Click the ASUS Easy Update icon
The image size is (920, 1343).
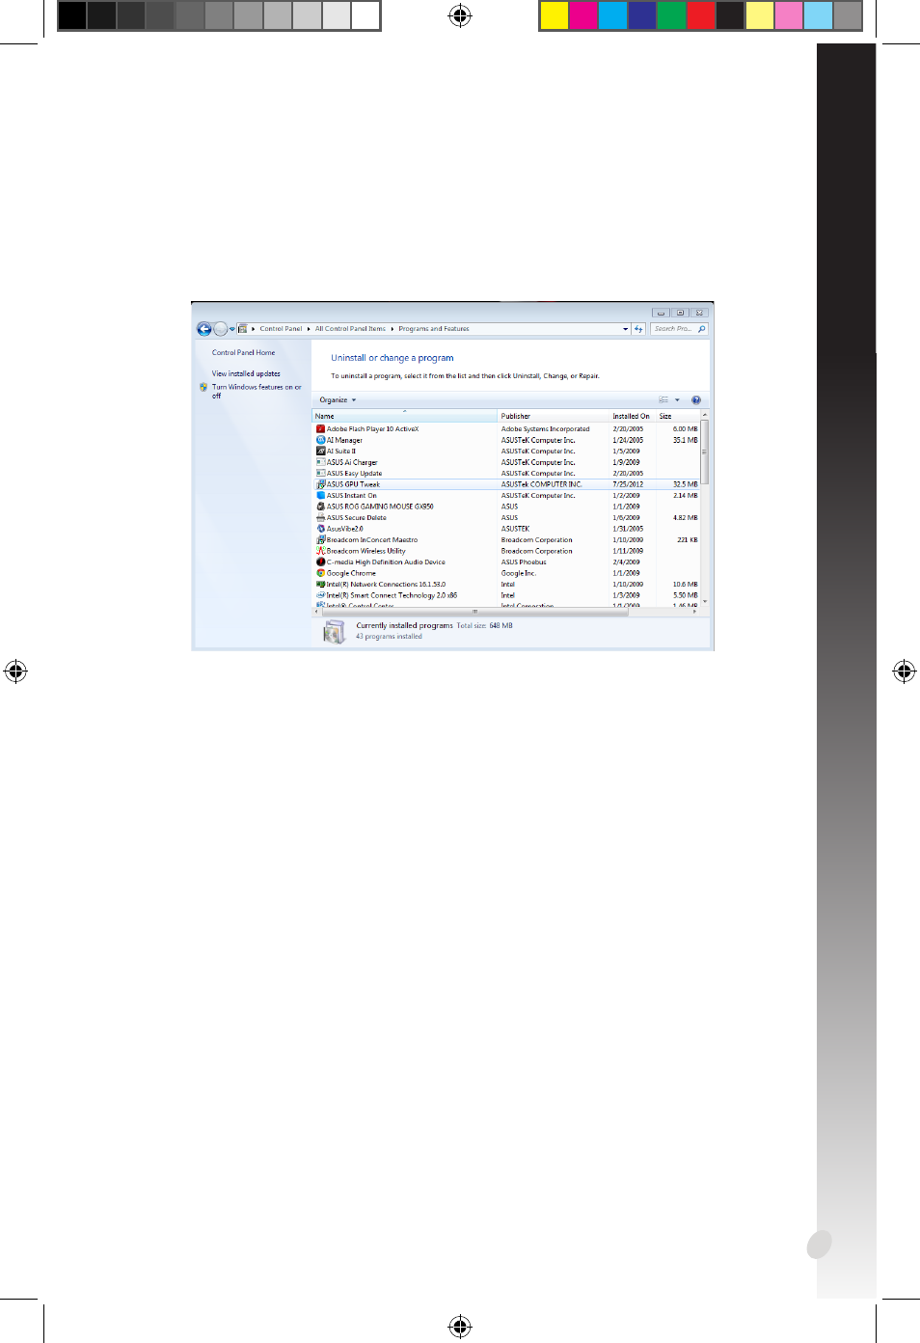(x=321, y=474)
